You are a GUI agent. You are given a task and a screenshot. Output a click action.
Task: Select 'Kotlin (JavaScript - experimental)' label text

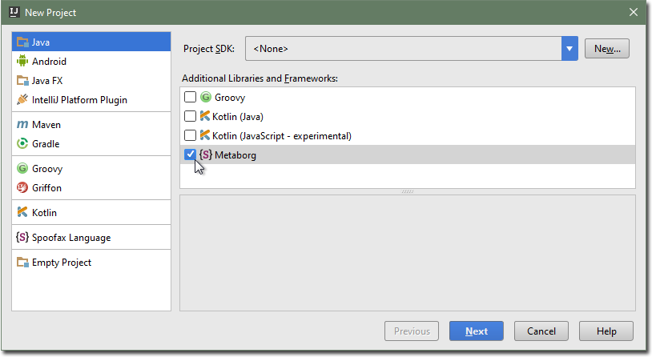281,136
